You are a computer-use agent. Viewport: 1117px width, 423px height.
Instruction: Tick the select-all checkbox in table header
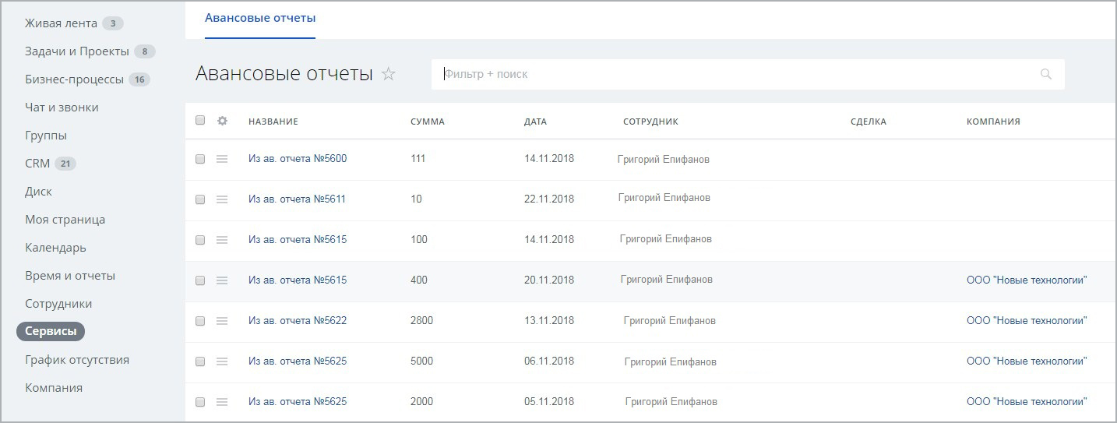coord(200,121)
